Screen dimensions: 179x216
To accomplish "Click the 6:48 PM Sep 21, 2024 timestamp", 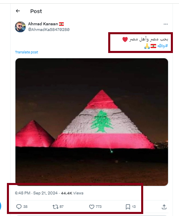I will (36, 193).
